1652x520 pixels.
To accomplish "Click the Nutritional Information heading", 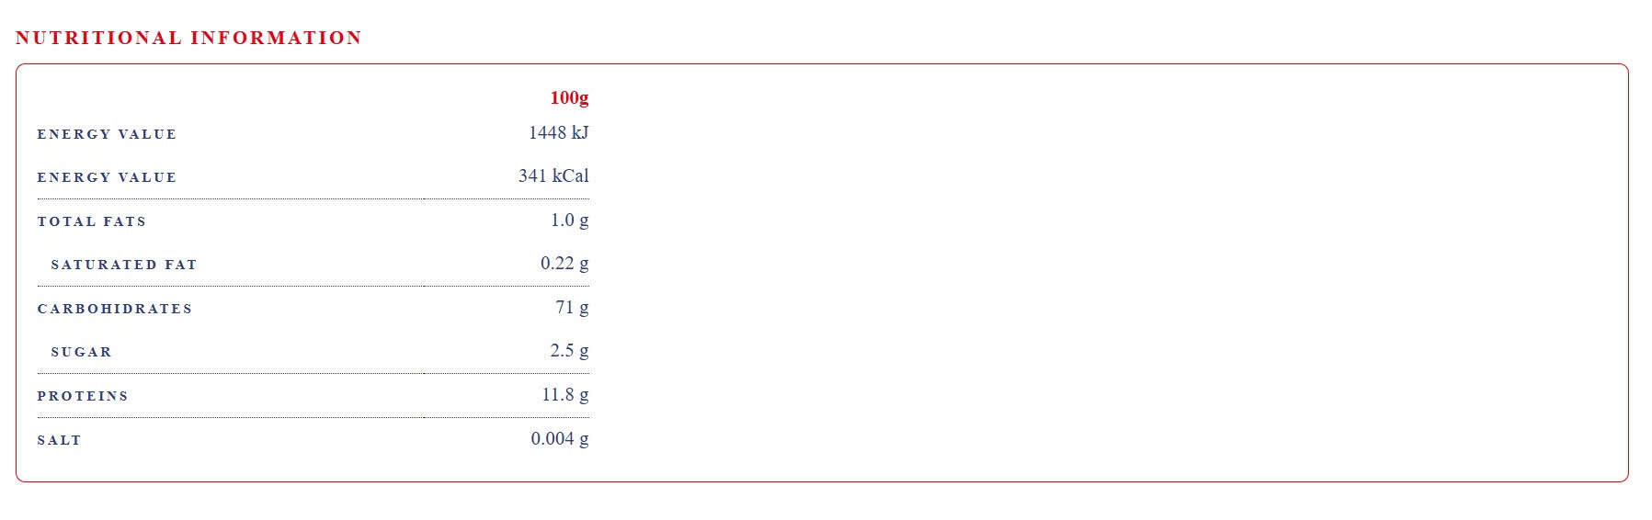I will [x=188, y=38].
